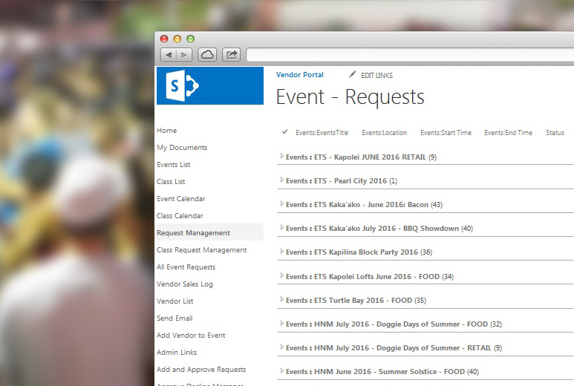The height and width of the screenshot is (386, 574).
Task: Open Request Management in the sidebar
Action: pyautogui.click(x=193, y=233)
